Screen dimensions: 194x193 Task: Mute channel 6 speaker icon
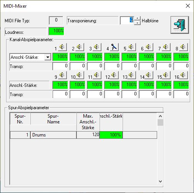[149, 47]
